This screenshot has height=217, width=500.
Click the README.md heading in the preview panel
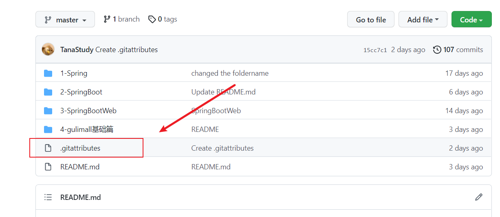coord(80,197)
